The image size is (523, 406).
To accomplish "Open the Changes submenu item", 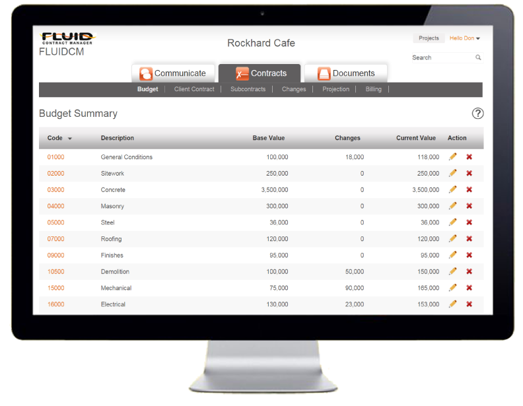I will 293,89.
